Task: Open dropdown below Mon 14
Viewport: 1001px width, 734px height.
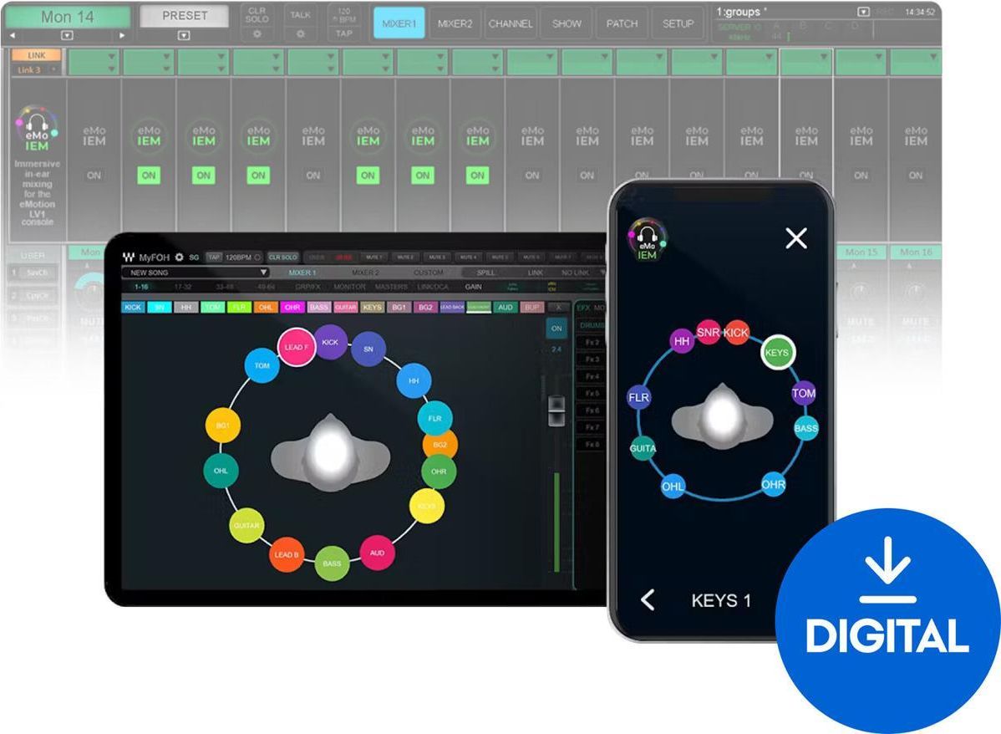Action: pos(68,35)
